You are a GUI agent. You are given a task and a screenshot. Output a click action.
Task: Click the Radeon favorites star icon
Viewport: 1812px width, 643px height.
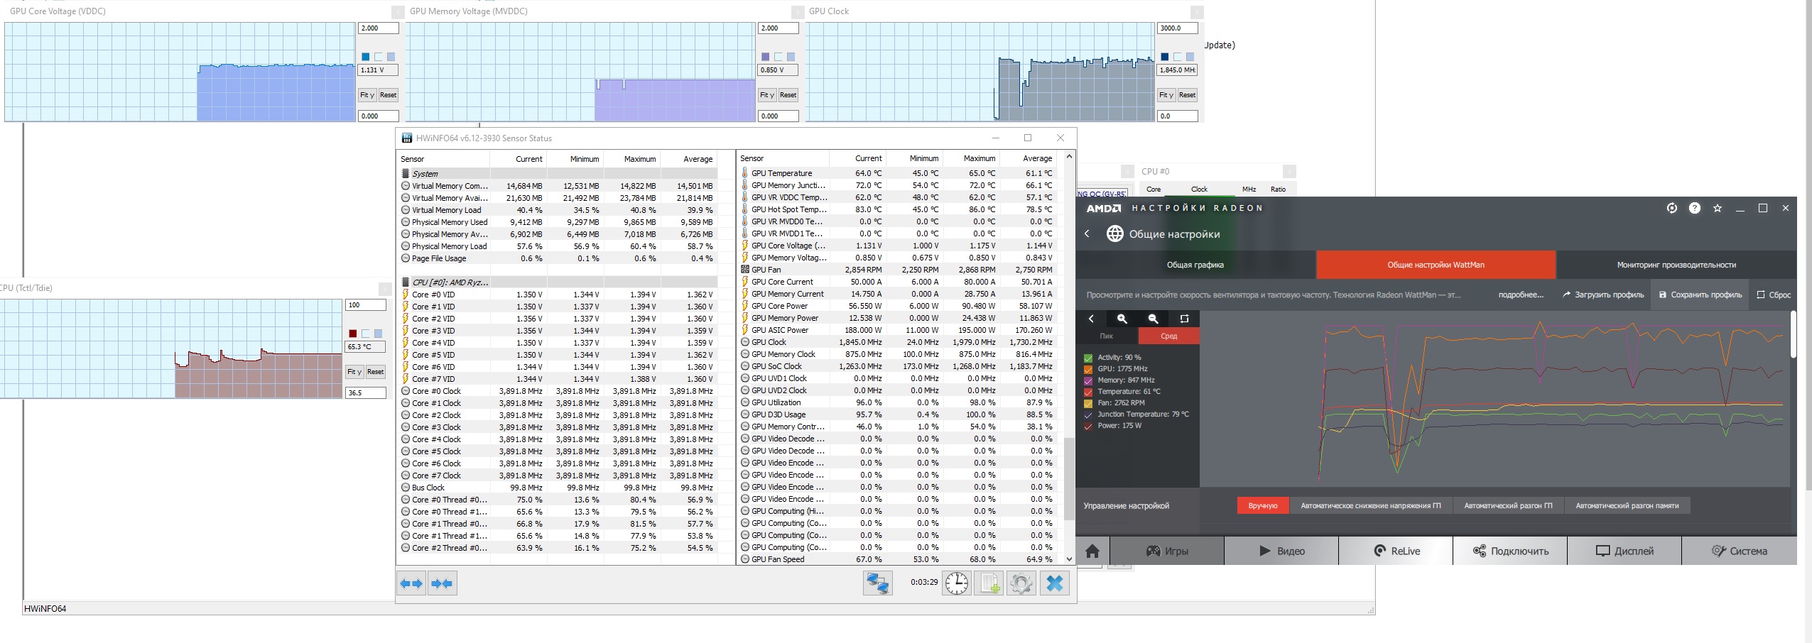(x=1718, y=208)
